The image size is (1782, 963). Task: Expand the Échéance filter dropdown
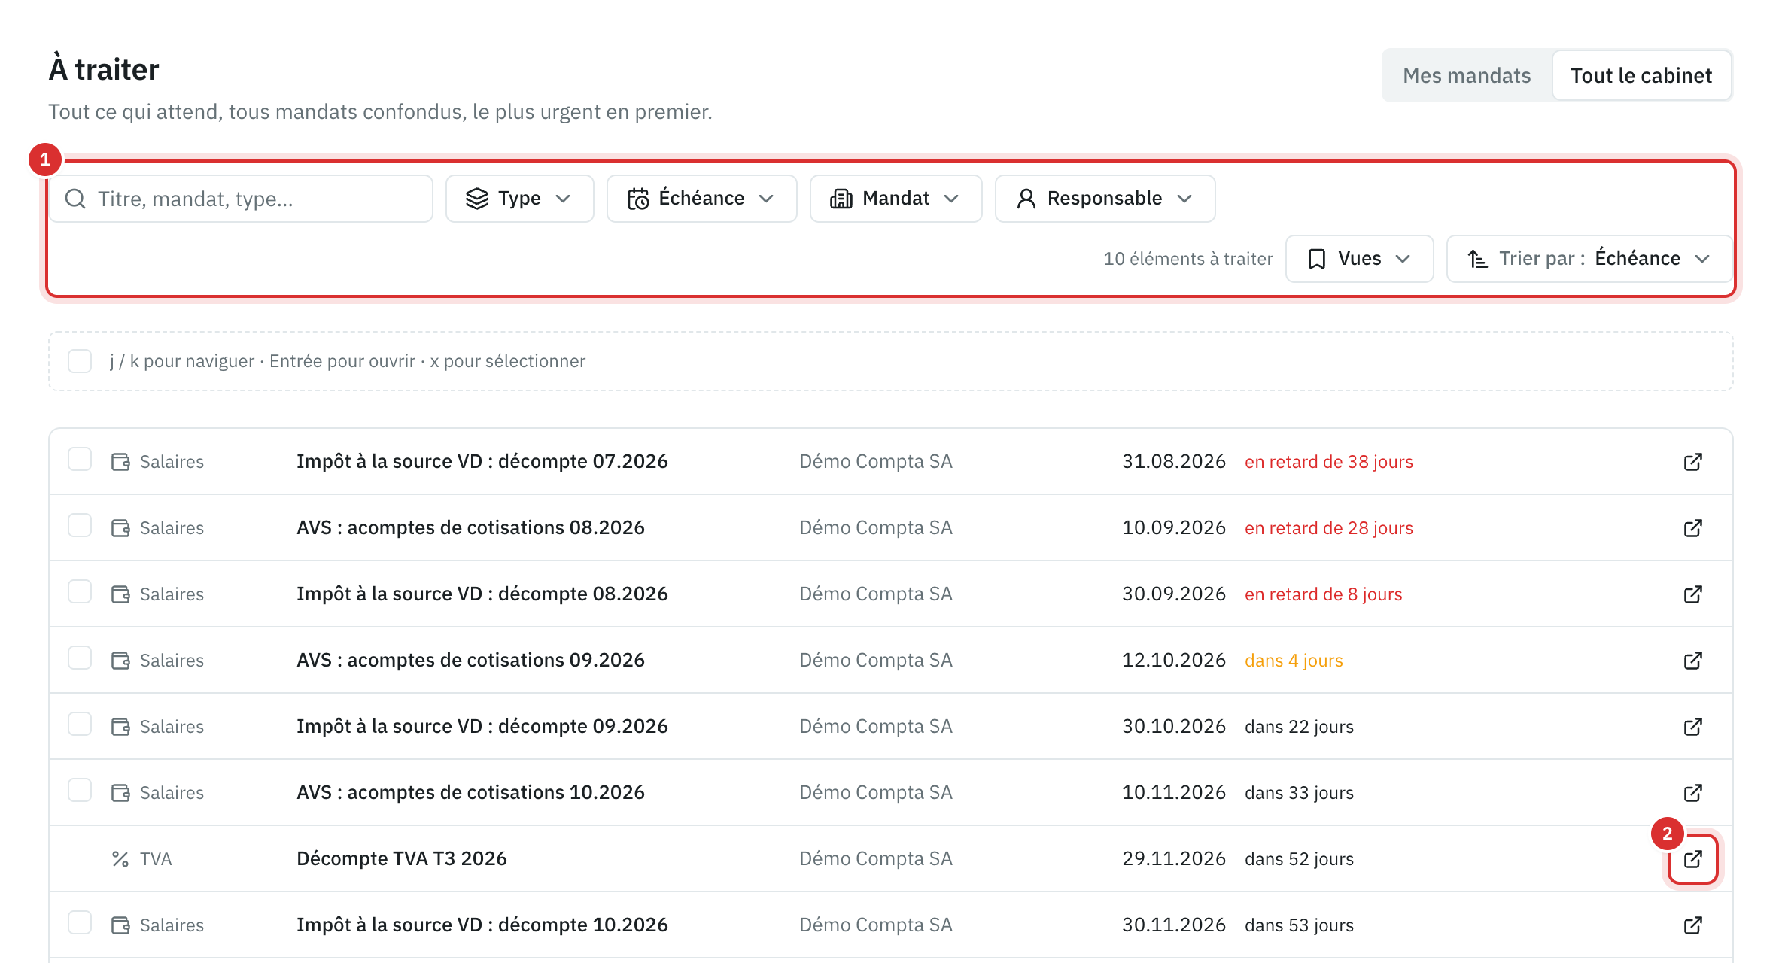[x=701, y=199]
